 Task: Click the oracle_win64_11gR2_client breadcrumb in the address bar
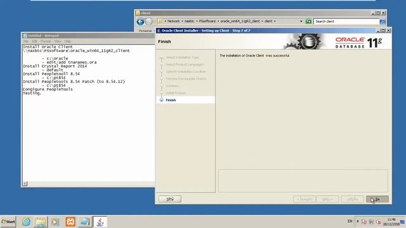pyautogui.click(x=240, y=21)
